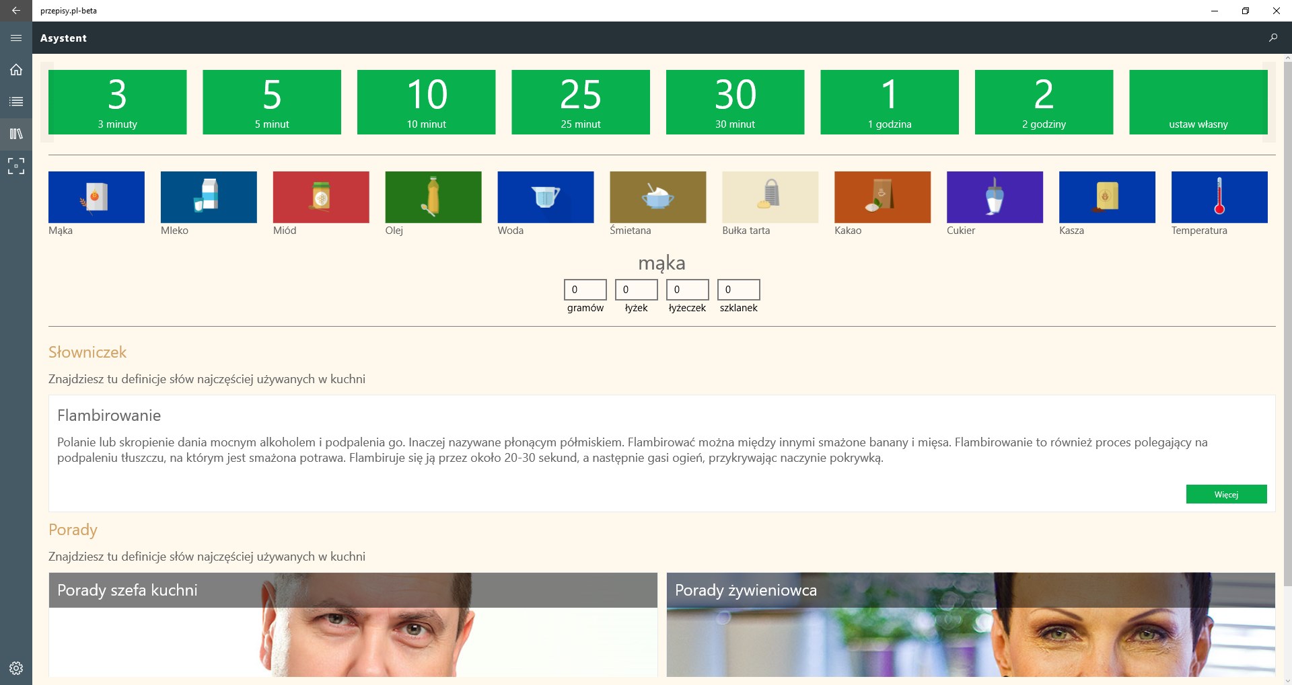The width and height of the screenshot is (1292, 685).
Task: Click the Więcej button in Słowniczek
Action: (1226, 494)
